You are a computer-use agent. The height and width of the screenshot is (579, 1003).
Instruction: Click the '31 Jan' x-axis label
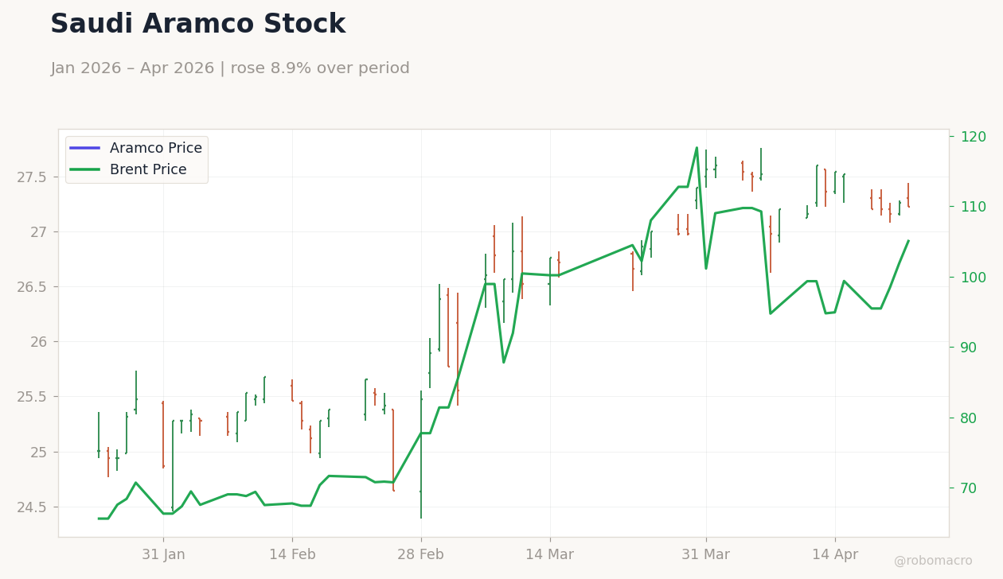pyautogui.click(x=163, y=555)
